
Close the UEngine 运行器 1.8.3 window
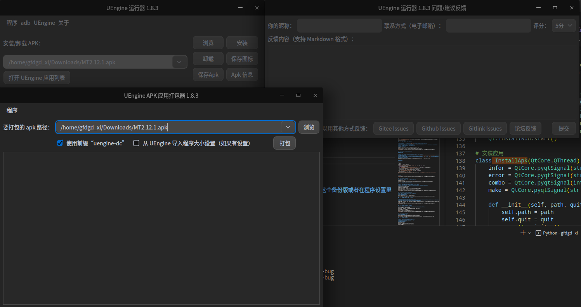[257, 8]
